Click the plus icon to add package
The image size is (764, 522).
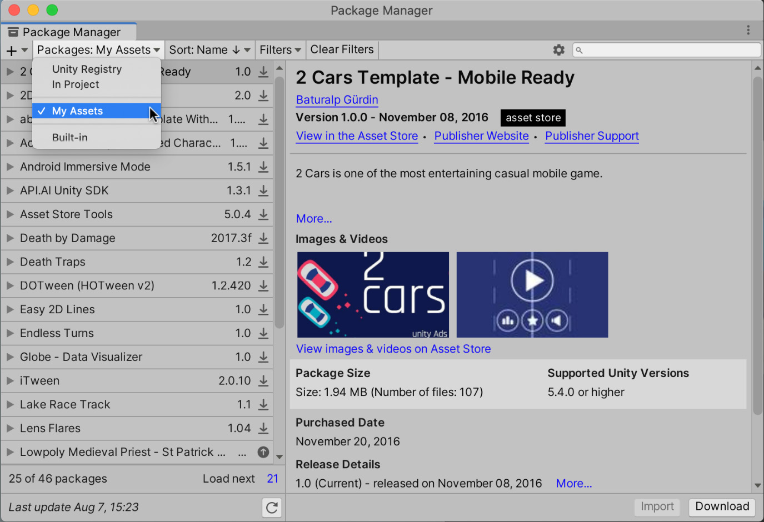pos(11,51)
